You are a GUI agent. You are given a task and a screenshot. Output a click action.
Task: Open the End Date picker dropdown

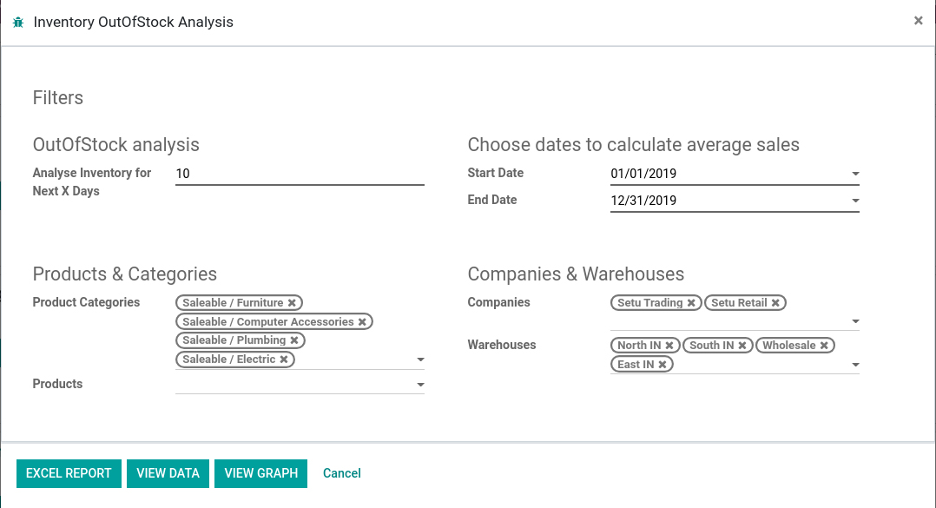[855, 201]
